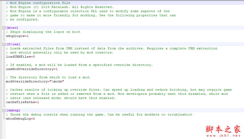The image size is (244, 139).
Task: Click the loadUXMFiles=0 line
Action: [20, 57]
